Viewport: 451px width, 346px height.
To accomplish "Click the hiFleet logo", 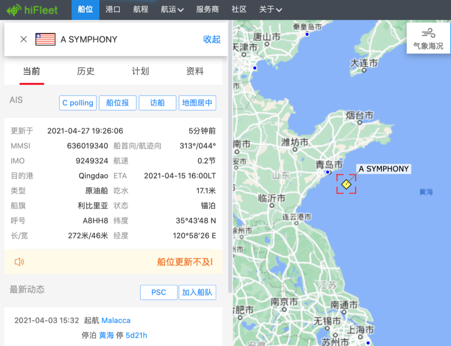I will coord(33,10).
